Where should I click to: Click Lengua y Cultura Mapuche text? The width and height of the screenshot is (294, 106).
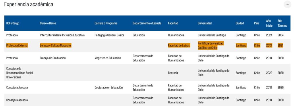point(55,45)
